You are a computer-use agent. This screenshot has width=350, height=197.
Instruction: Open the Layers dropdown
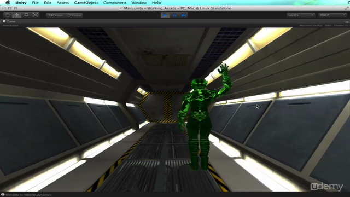[301, 15]
